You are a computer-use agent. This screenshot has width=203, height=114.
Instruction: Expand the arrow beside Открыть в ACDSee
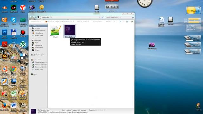73,22
